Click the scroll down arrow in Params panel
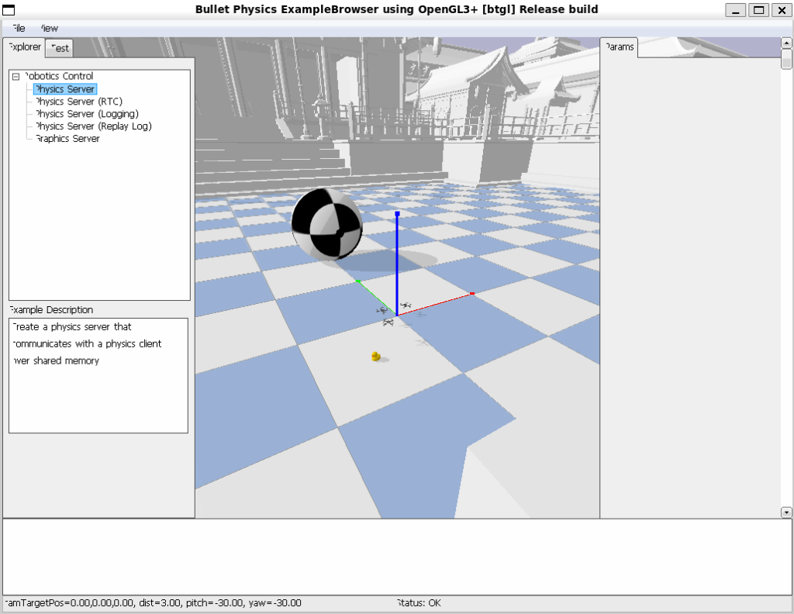 tap(786, 512)
